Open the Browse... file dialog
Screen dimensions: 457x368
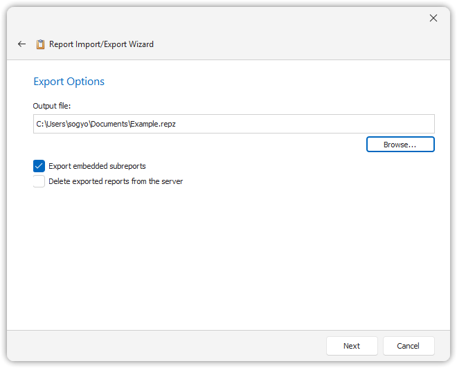click(400, 145)
